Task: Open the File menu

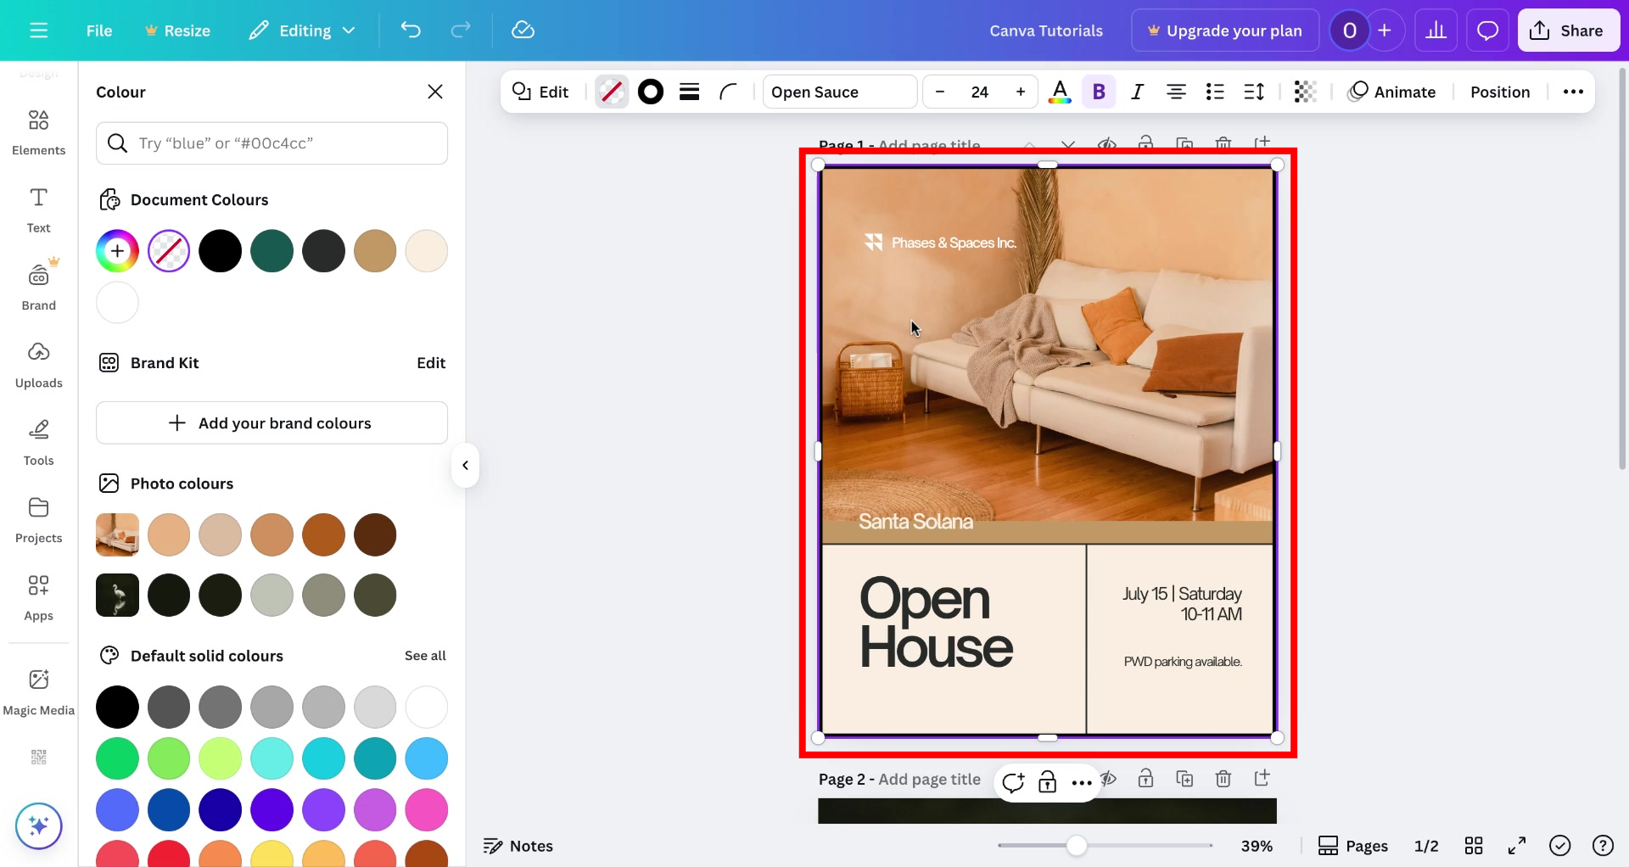Action: tap(98, 30)
